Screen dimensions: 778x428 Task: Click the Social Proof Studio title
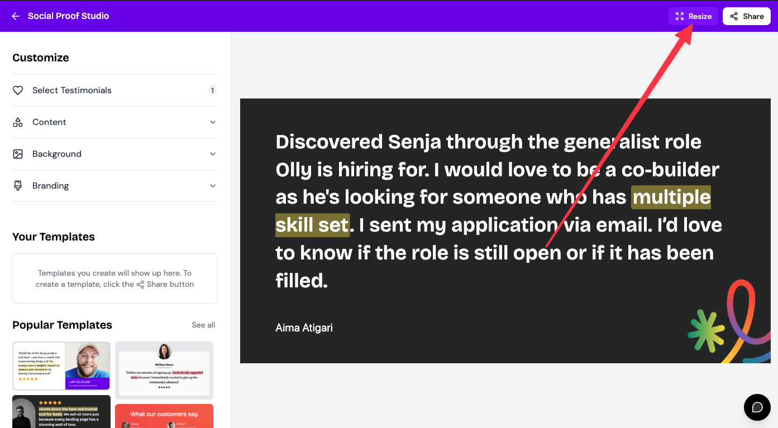pyautogui.click(x=69, y=16)
